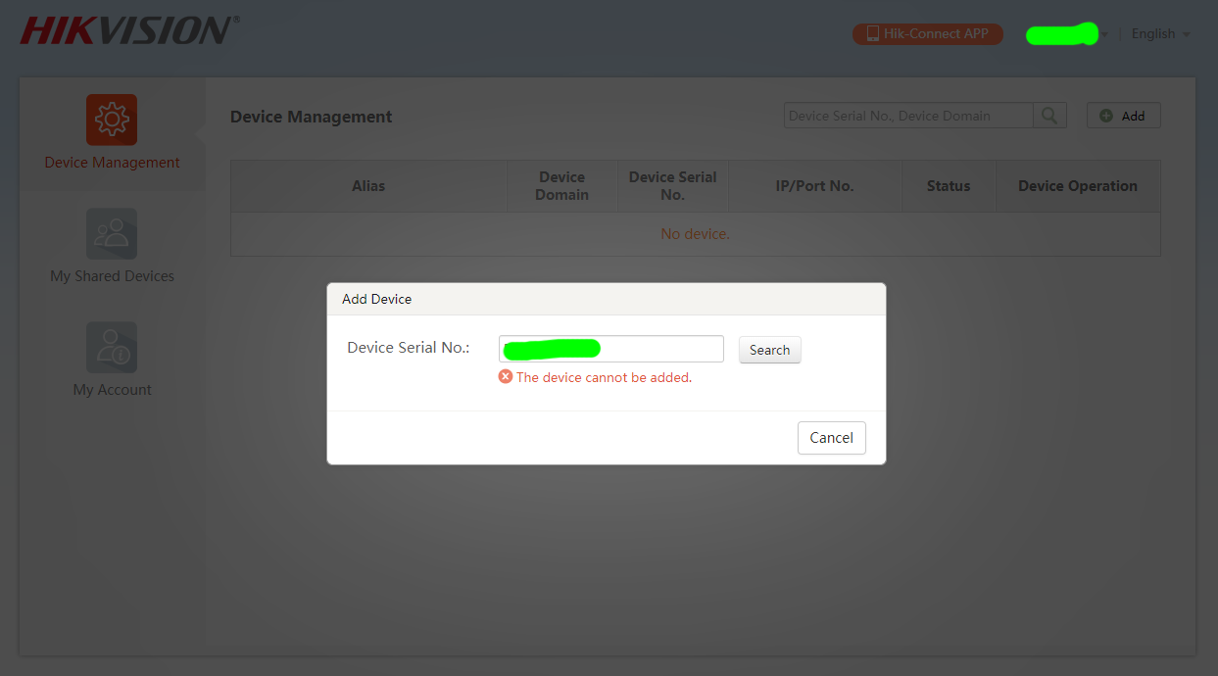This screenshot has height=676, width=1218.
Task: Open the My Account section
Action: [111, 358]
